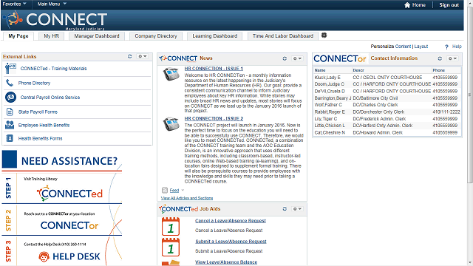Screen dimensions: 473x266
Task: Select the De'Vil,Cruela D contact name
Action: coord(330,91)
